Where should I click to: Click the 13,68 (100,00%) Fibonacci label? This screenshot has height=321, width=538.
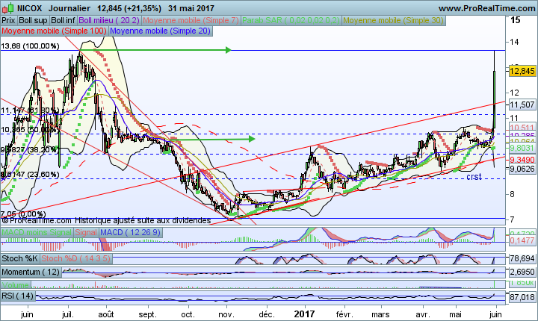(30, 46)
